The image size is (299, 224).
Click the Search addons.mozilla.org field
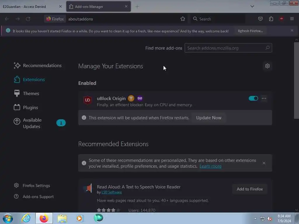228,48
